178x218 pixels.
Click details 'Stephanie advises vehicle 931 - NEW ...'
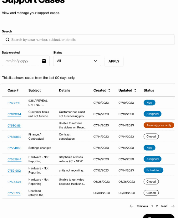click(x=72, y=159)
